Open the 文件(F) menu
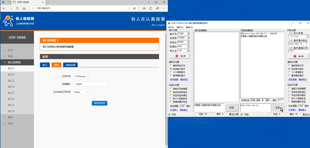310x148 pixels. (x=171, y=27)
